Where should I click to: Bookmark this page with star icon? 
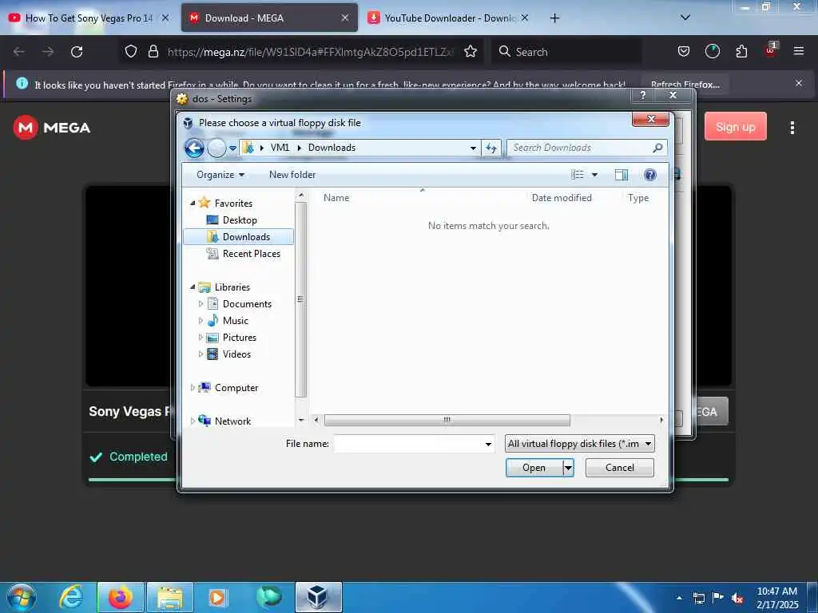(x=471, y=52)
